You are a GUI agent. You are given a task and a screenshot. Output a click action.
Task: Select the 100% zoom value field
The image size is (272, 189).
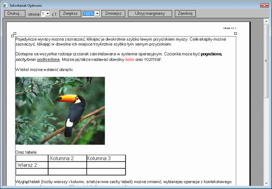click(89, 14)
